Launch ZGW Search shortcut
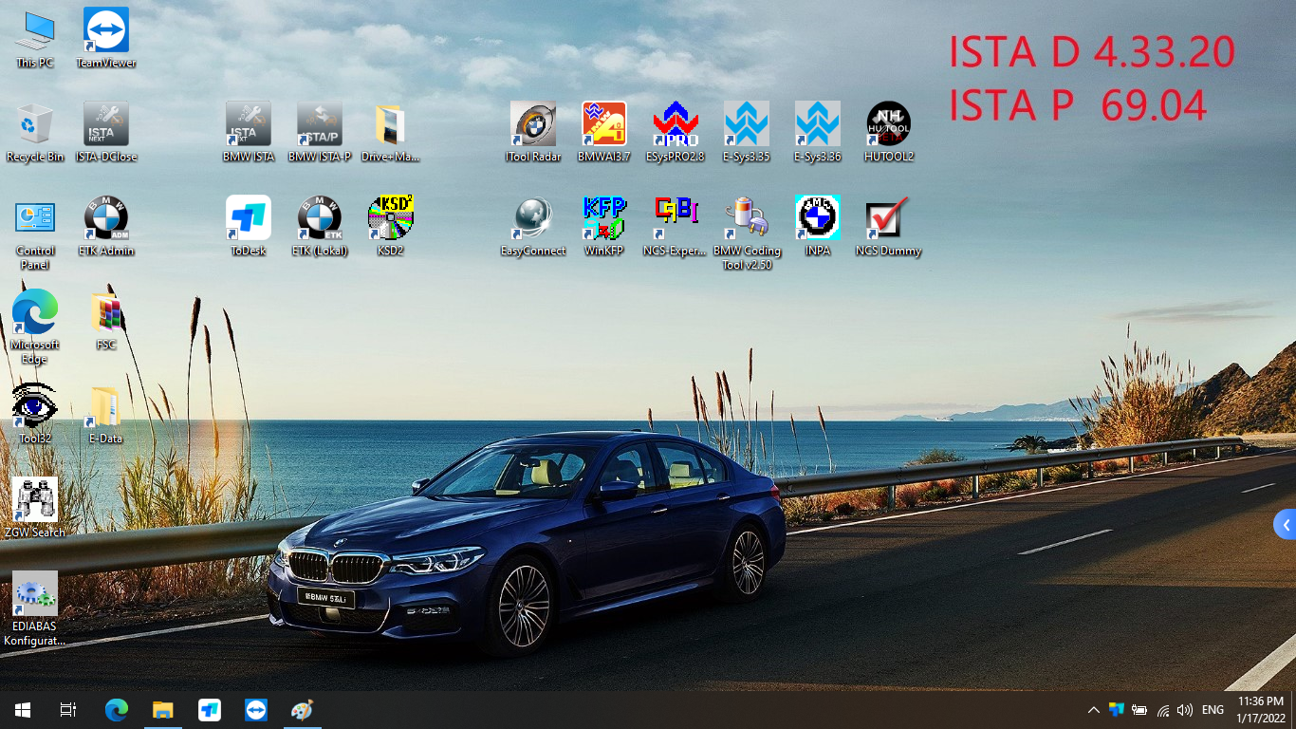Image resolution: width=1296 pixels, height=729 pixels. tap(35, 508)
